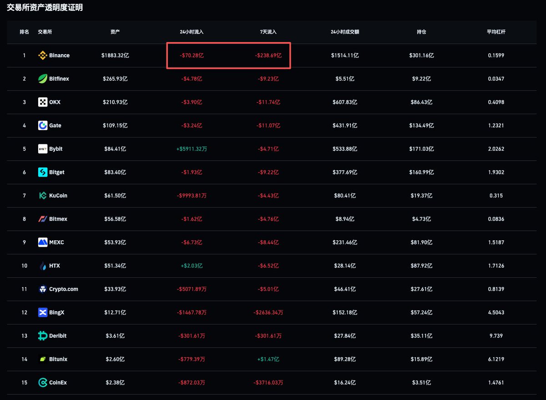Select Binance 24h volume $1514.11亿
546x400 pixels.
click(345, 56)
